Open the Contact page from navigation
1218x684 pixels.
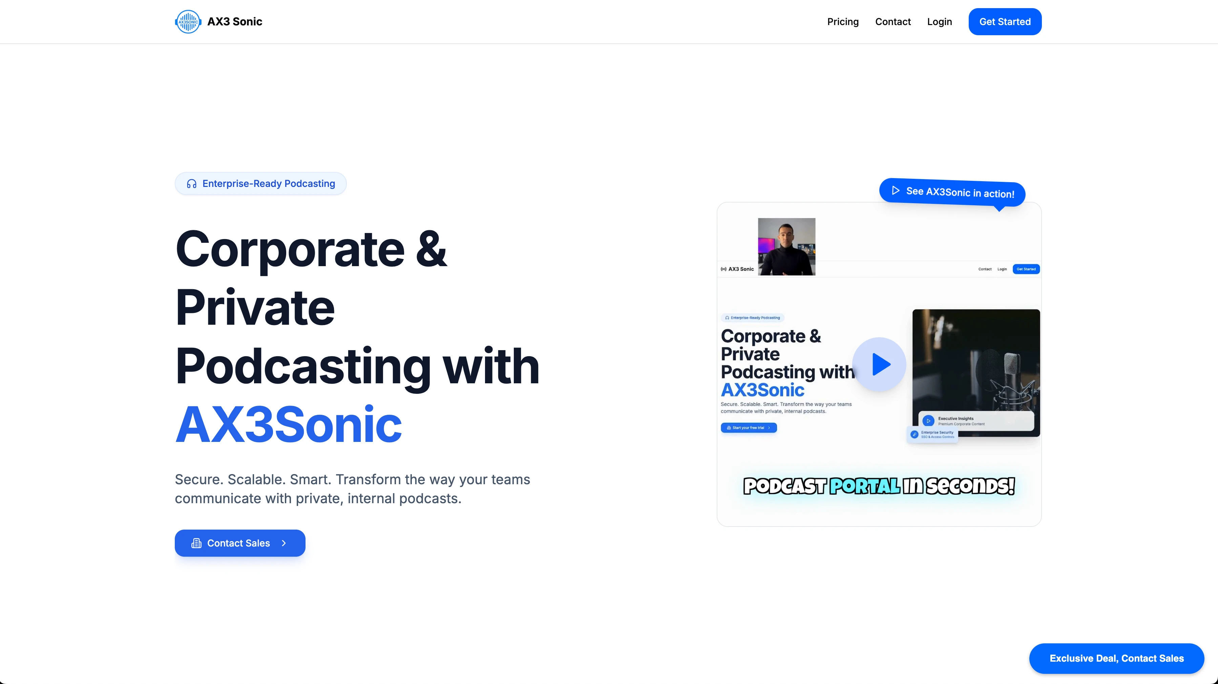tap(893, 22)
